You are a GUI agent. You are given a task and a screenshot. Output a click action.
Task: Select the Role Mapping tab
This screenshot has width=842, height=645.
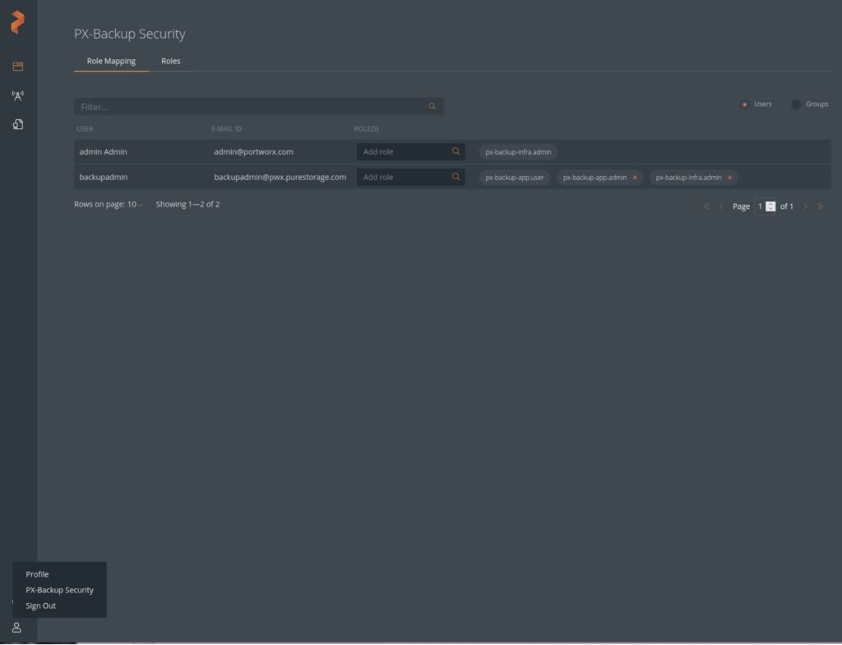tap(111, 61)
